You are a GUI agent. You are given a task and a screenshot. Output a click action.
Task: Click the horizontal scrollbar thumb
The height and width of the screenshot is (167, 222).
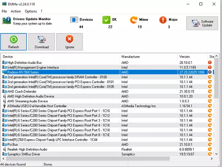click(x=88, y=158)
